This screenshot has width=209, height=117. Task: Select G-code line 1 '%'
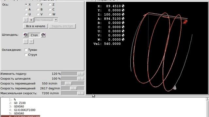(x=15, y=99)
